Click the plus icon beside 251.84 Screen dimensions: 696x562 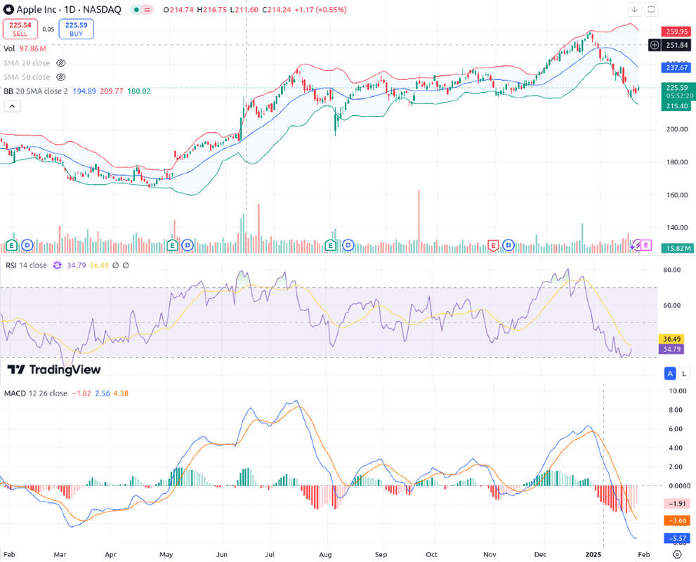click(655, 45)
